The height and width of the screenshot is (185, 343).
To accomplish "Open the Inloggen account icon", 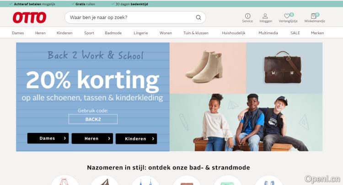I will coord(265,16).
